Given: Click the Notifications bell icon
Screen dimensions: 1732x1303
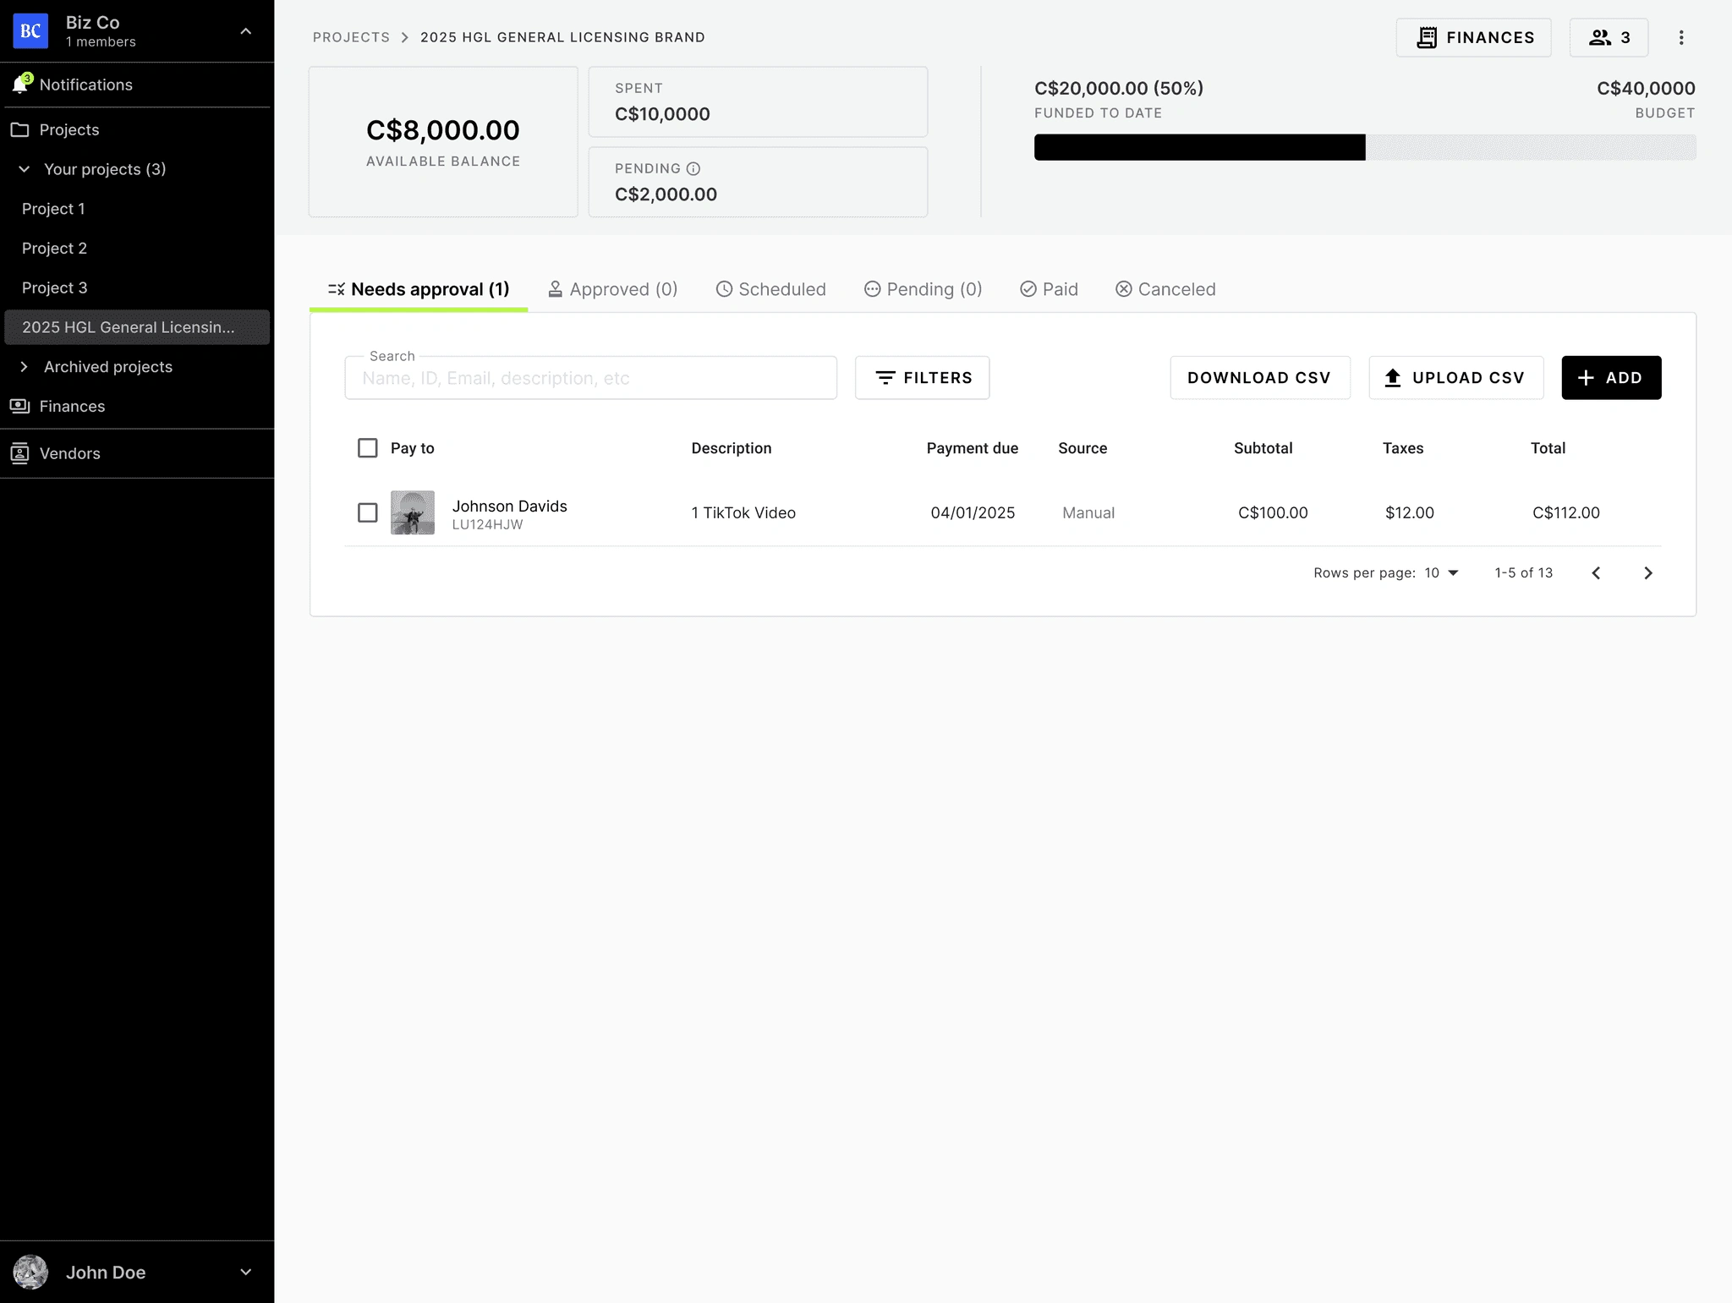Looking at the screenshot, I should tap(20, 85).
